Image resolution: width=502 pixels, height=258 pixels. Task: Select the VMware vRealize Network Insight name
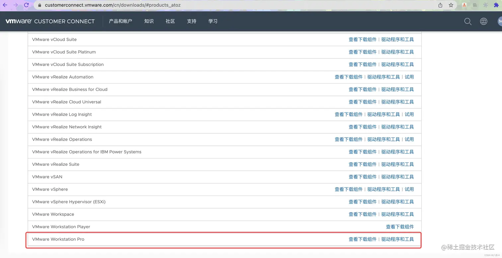[x=67, y=127]
